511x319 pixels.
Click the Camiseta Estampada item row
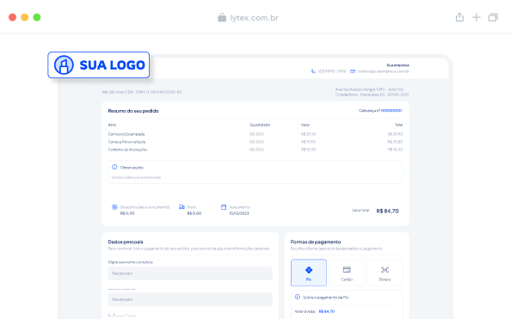point(255,134)
